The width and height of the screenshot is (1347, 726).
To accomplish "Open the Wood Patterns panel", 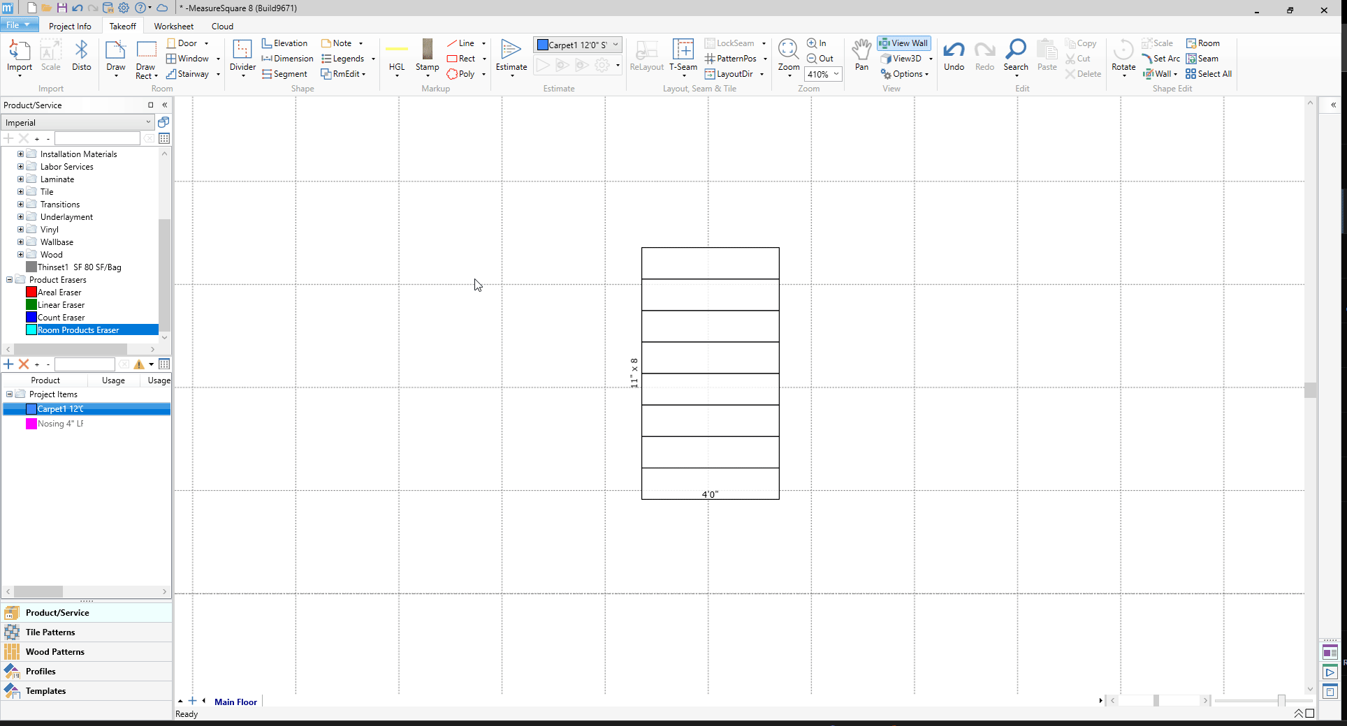I will [87, 652].
